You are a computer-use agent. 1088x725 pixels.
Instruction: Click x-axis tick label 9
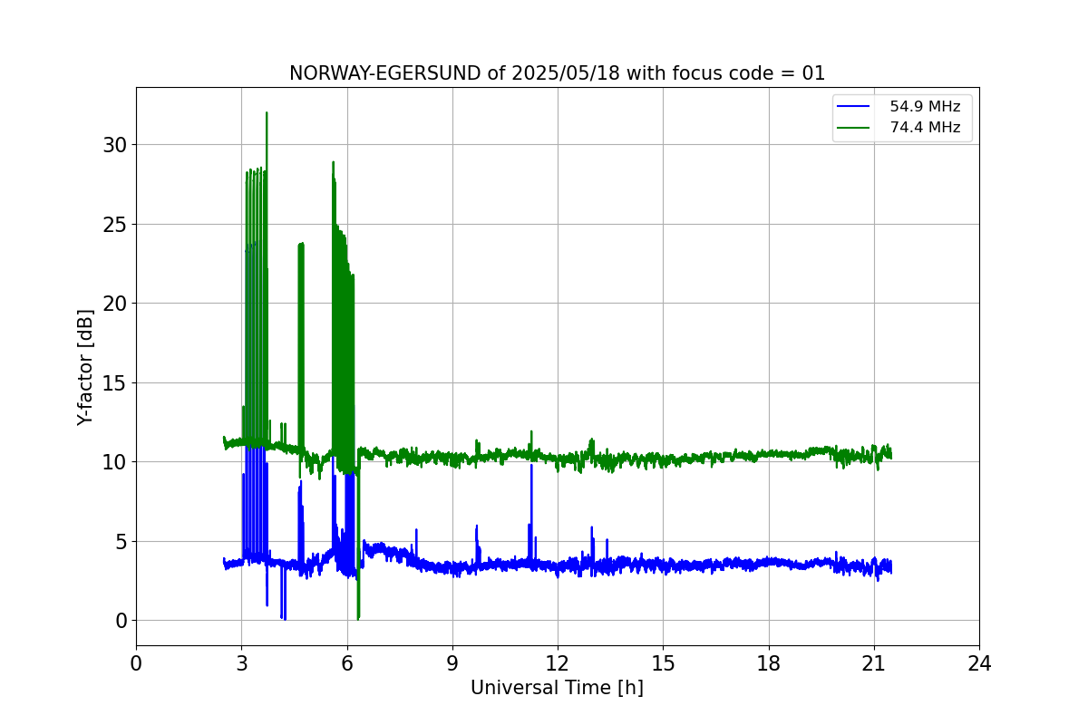point(452,663)
